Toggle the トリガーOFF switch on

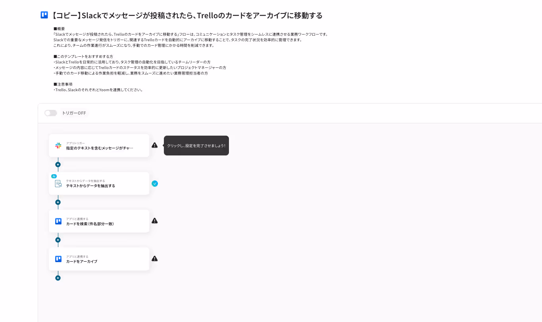click(x=51, y=113)
